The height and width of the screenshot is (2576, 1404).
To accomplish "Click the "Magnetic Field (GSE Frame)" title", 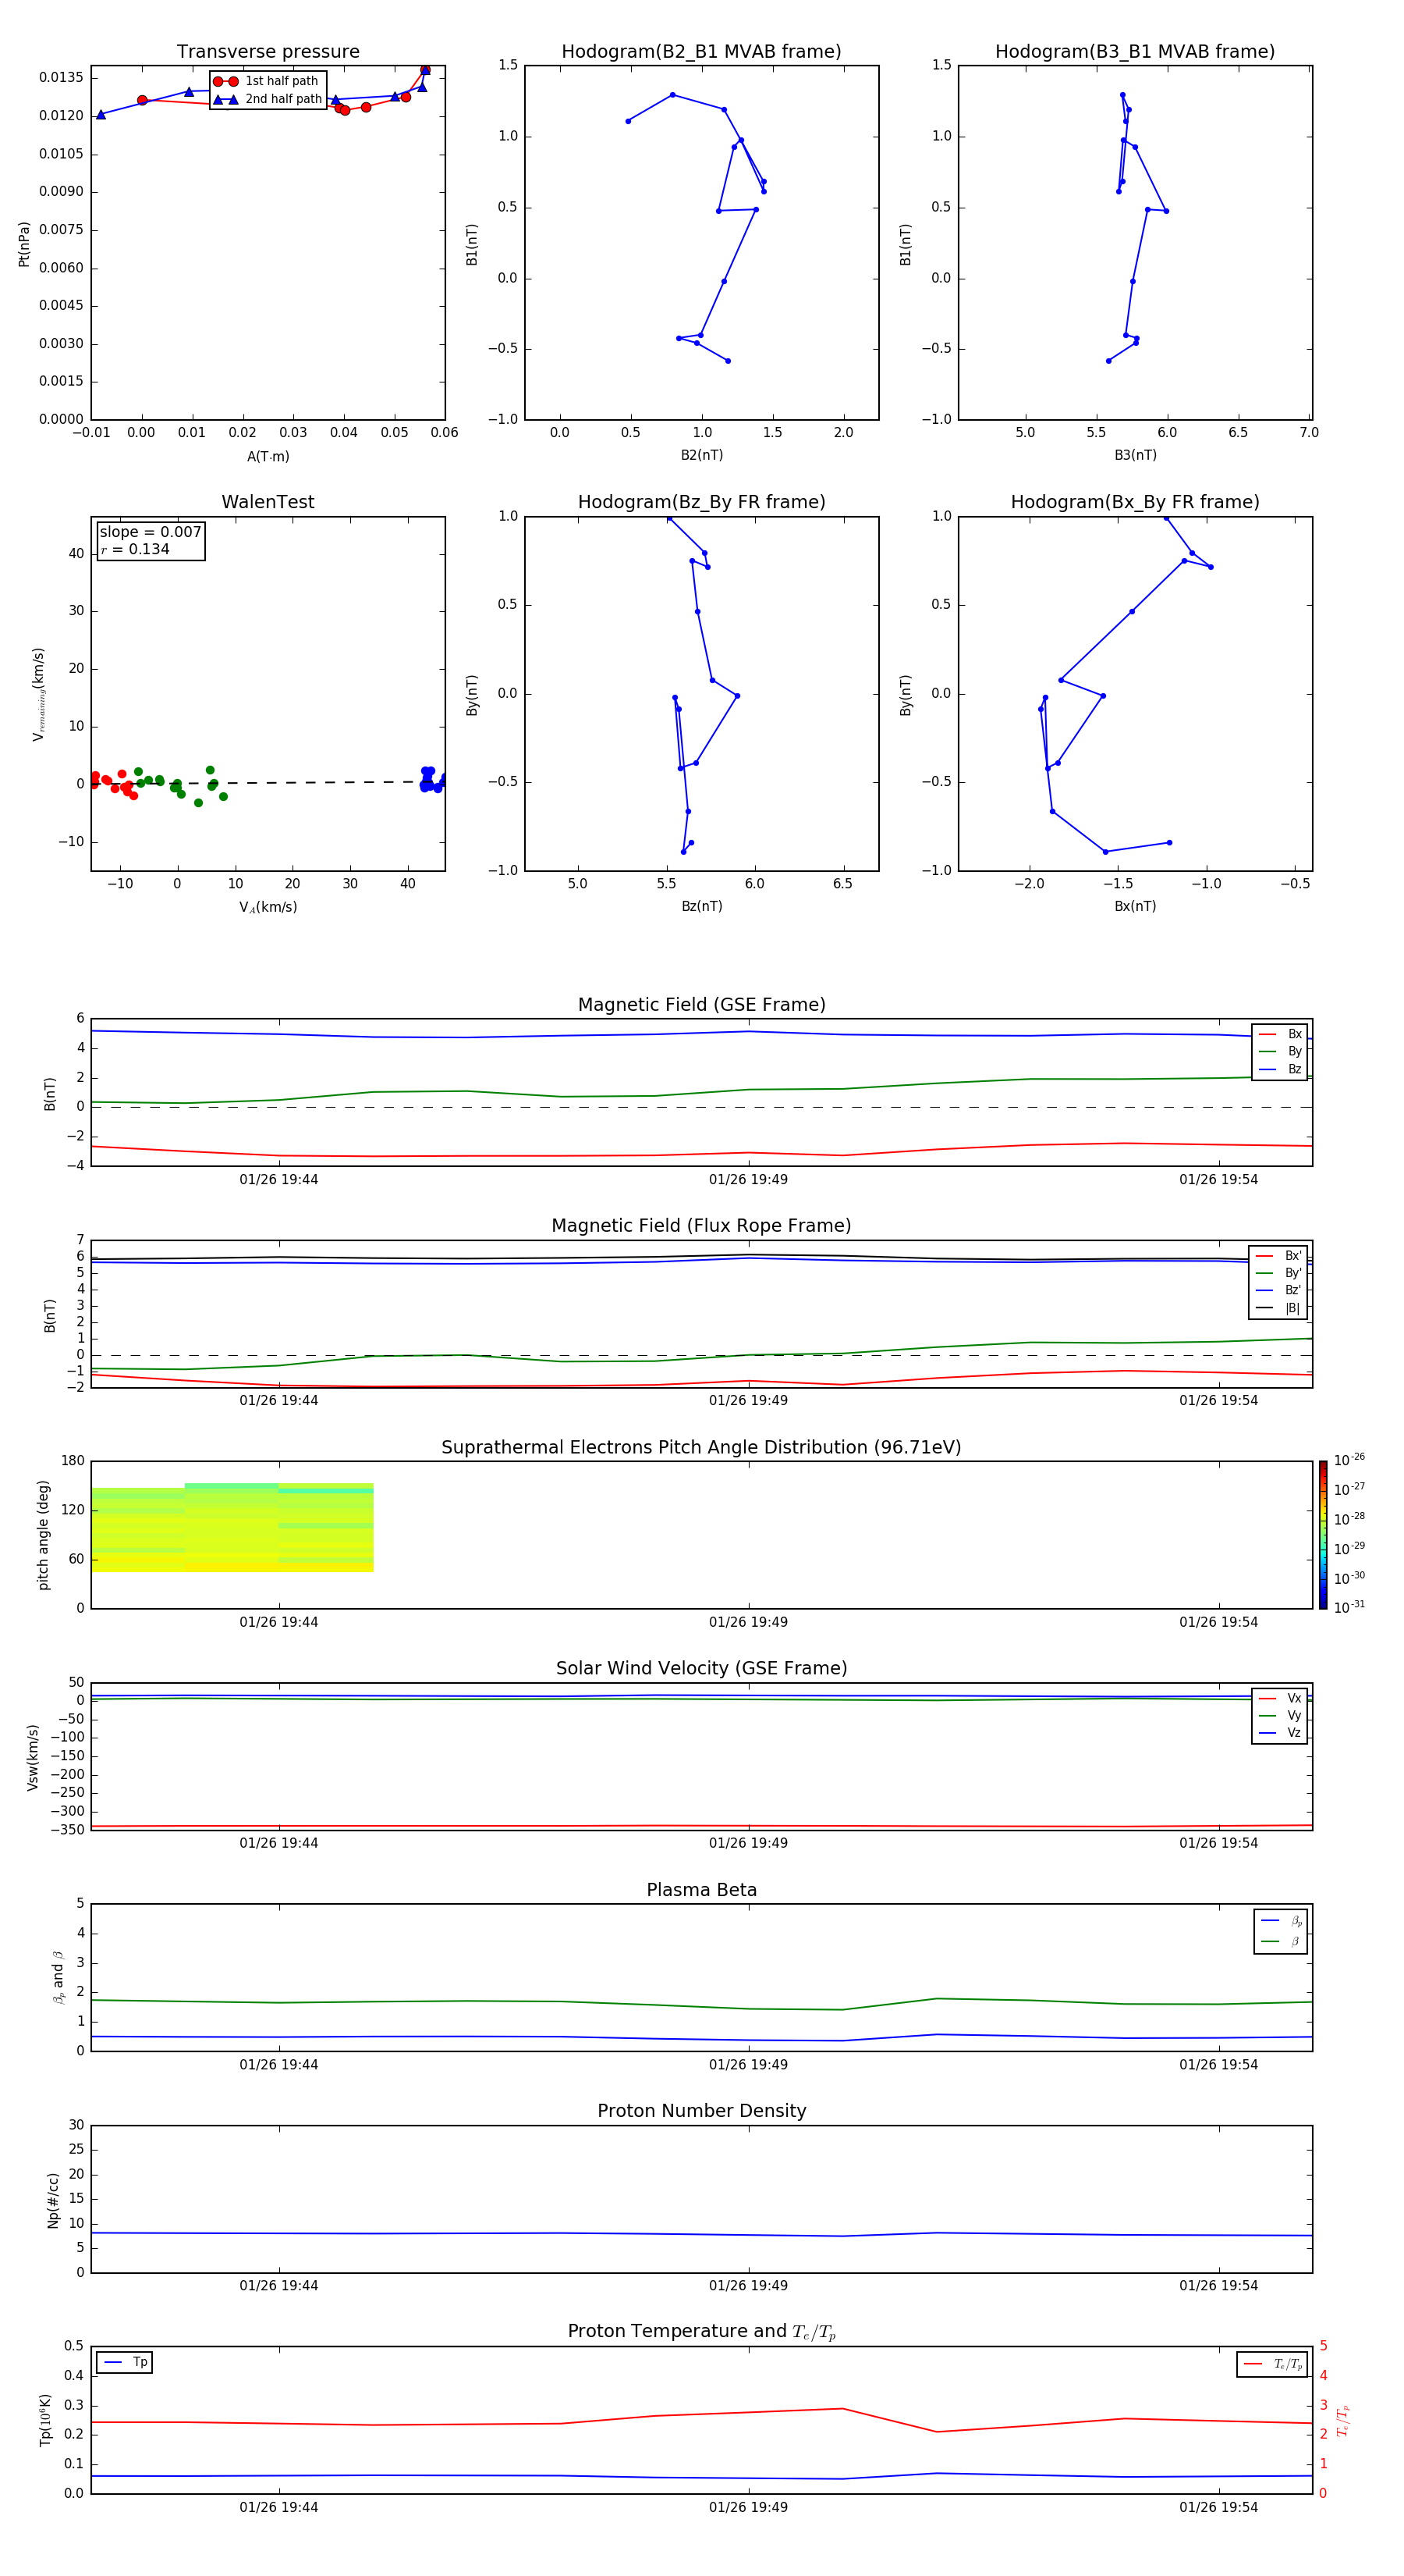I will [701, 1005].
